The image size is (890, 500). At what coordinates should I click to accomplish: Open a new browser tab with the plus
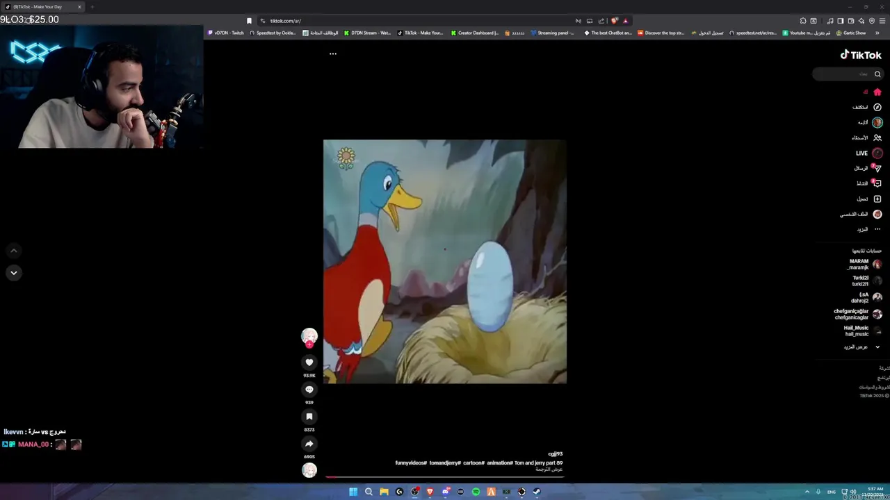(92, 7)
